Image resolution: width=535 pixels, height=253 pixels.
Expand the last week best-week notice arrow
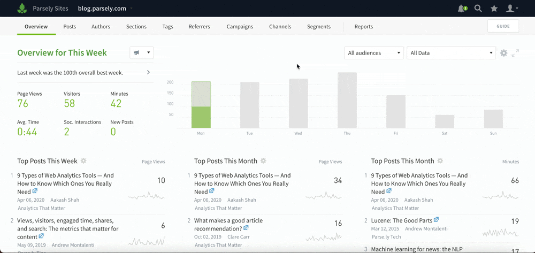148,72
